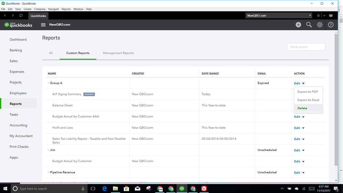Open action dropdown for the Jim group
Image resolution: width=343 pixels, height=193 pixels.
click(x=304, y=150)
